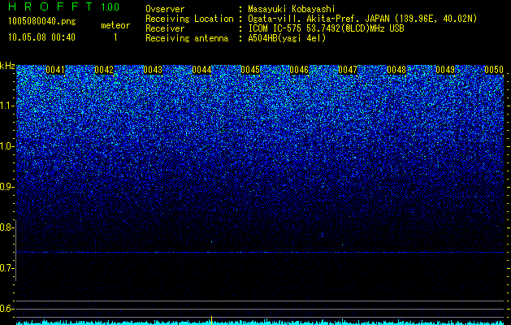This screenshot has height=325, width=511.
Task: Click the 0042 time marker
Action: [104, 70]
